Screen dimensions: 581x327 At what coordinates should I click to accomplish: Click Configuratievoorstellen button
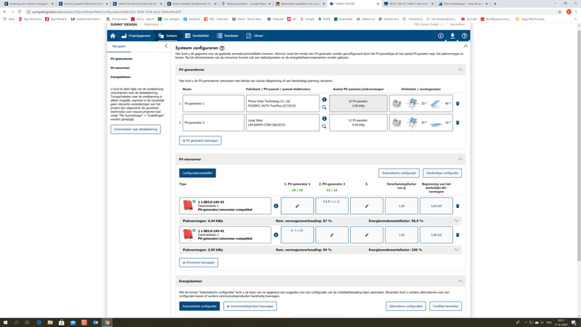pos(198,173)
